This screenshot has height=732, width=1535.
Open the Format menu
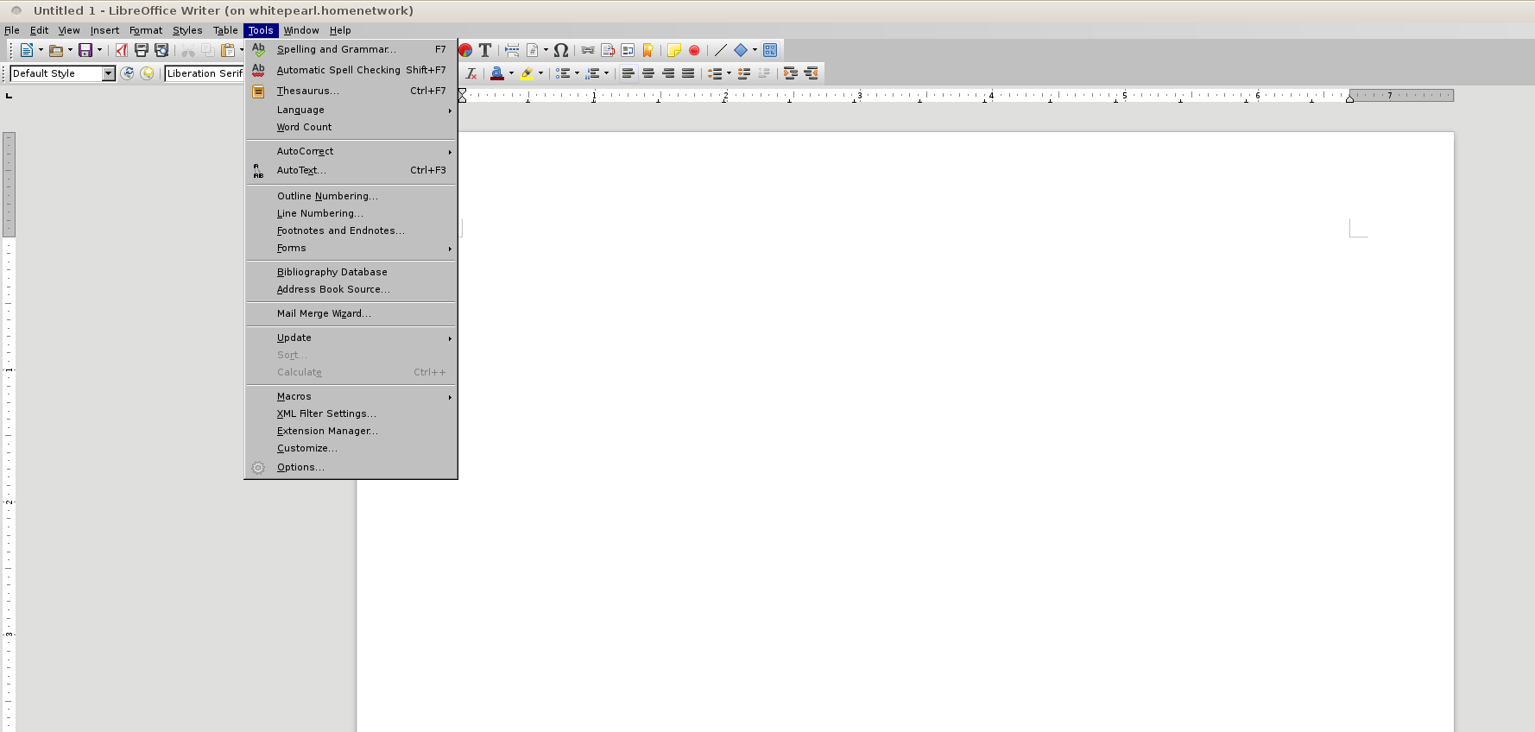point(146,30)
